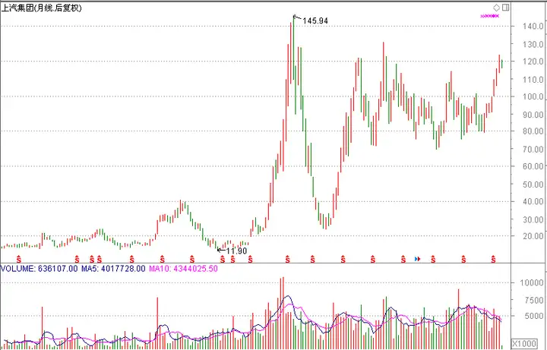Click the 145.94 high price label

click(315, 21)
